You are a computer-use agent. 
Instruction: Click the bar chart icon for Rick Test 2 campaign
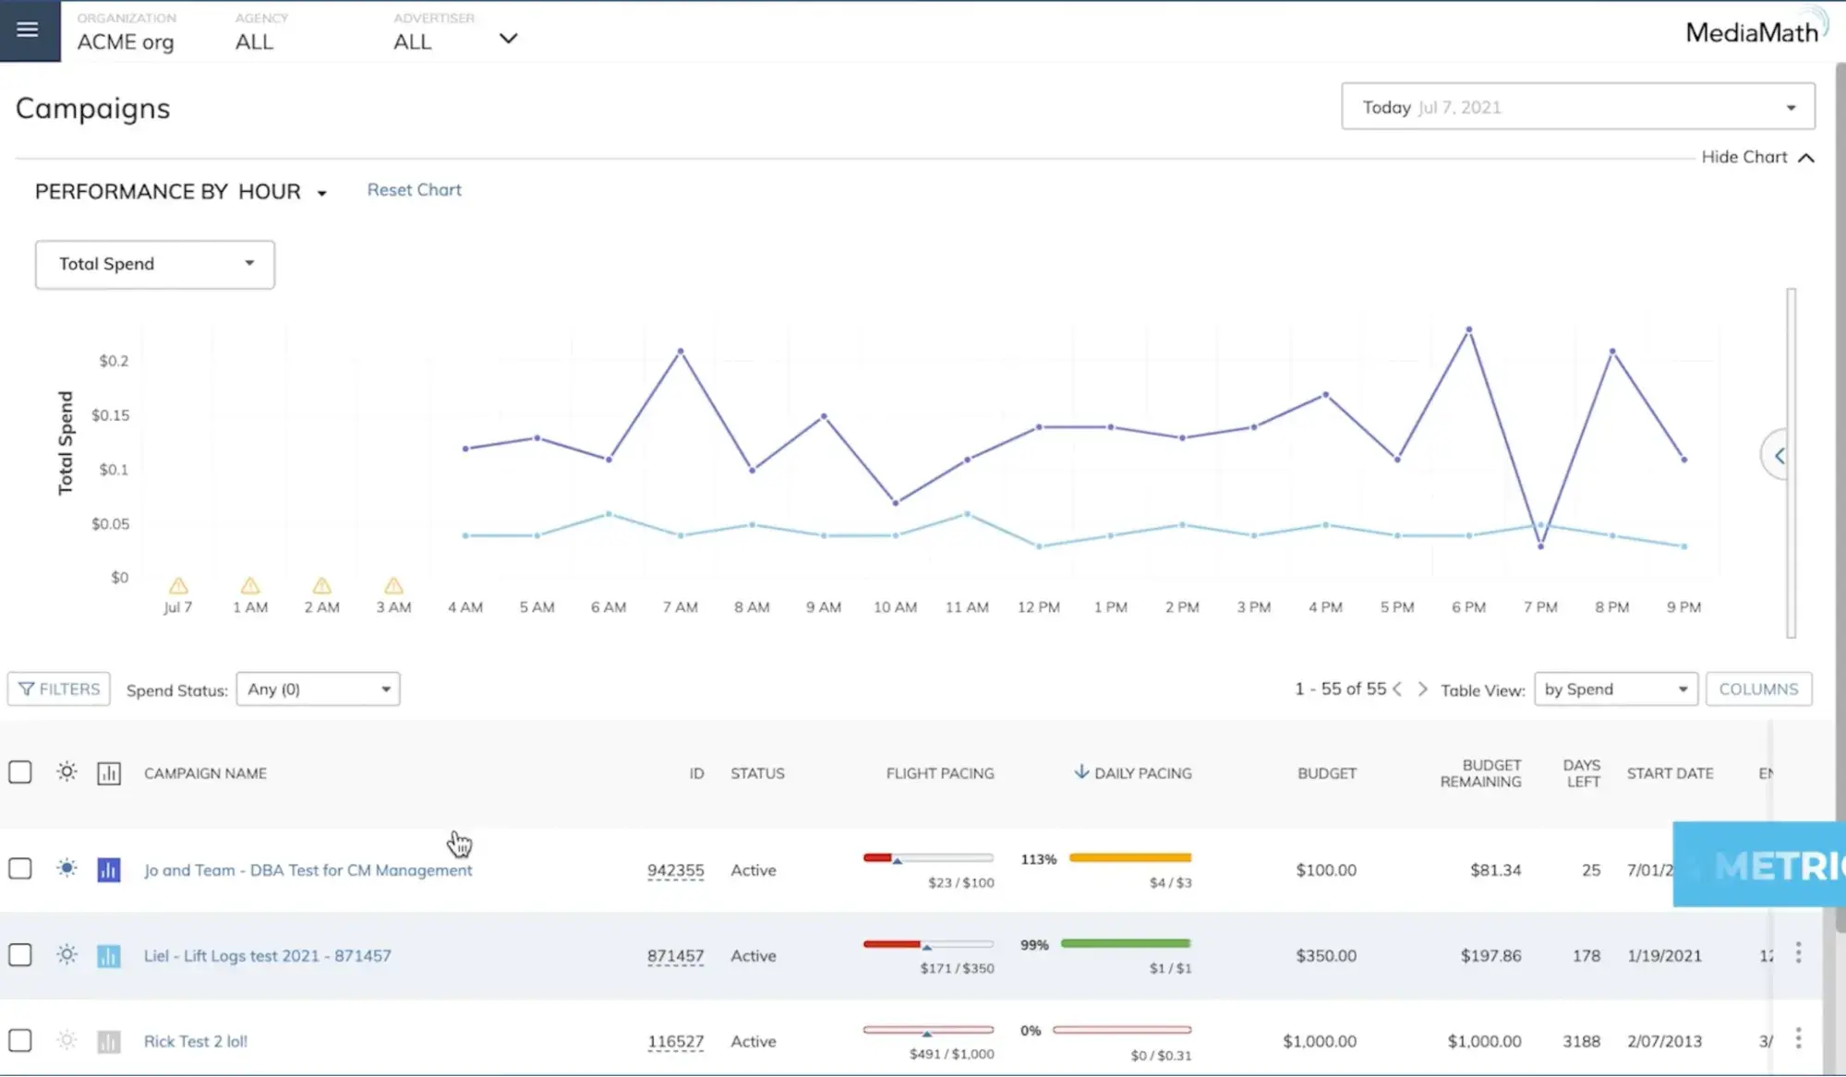pyautogui.click(x=109, y=1040)
